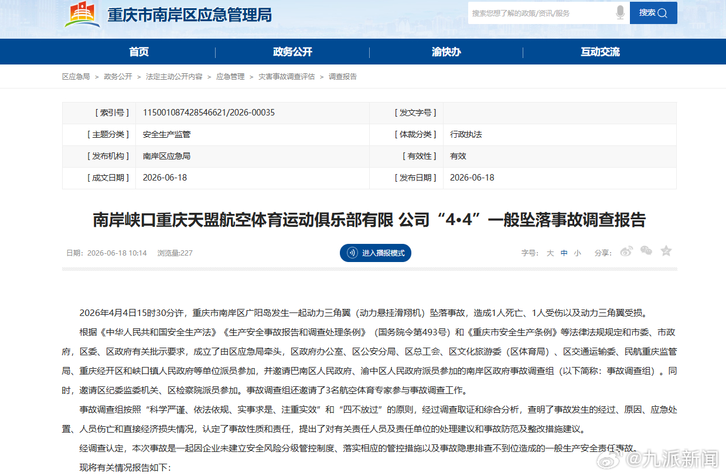Image resolution: width=726 pixels, height=476 pixels.
Task: Click the site title 重庆市南岸区应急管理局
Action: coord(189,15)
